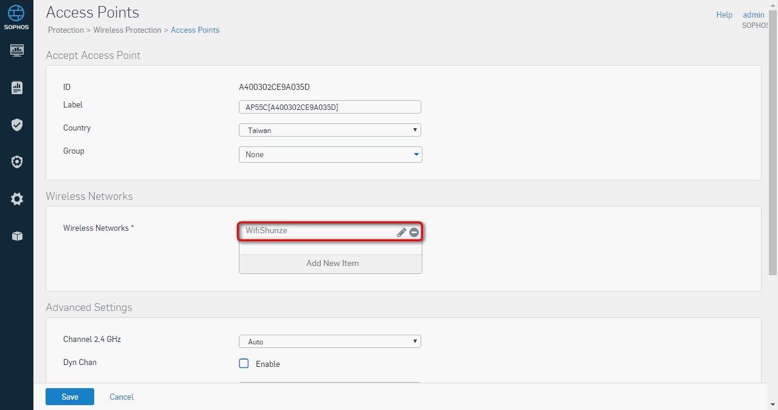Remove WifiShunze with the minus icon
Screen dimensions: 778x410
414,232
